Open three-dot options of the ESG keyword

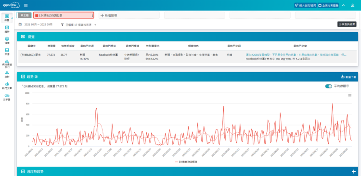92,15
